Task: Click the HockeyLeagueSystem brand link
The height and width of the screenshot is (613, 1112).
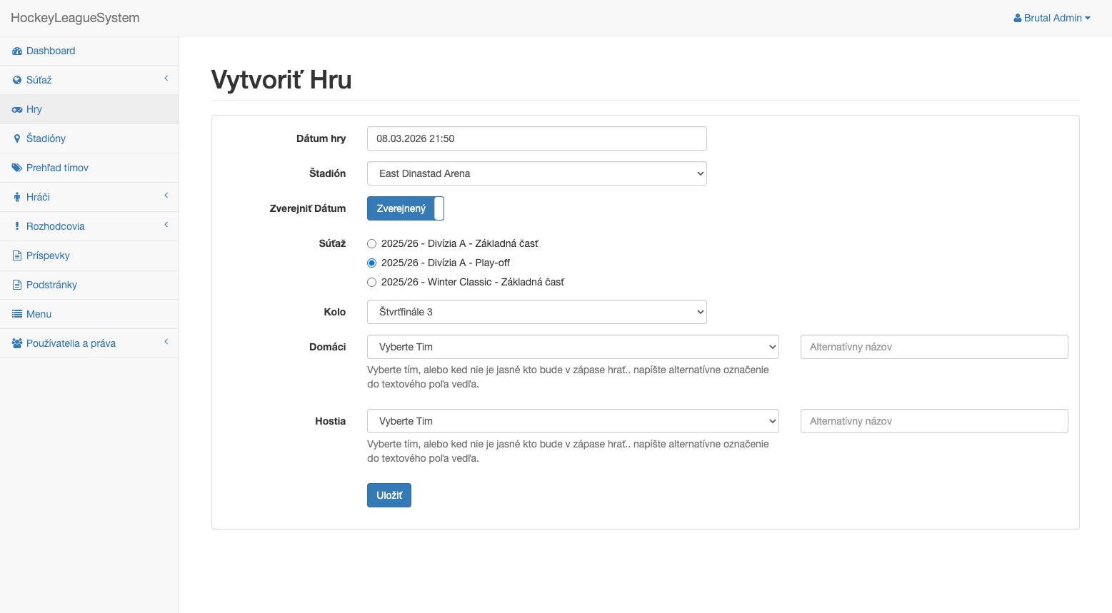Action: [74, 18]
